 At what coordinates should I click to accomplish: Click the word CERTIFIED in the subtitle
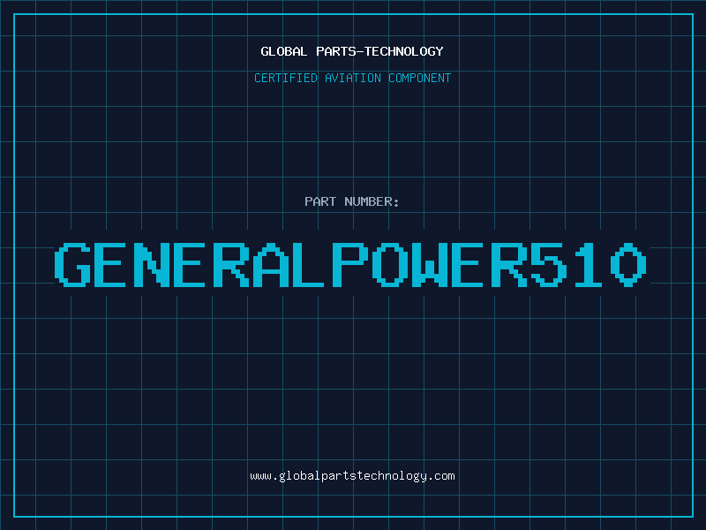click(286, 78)
